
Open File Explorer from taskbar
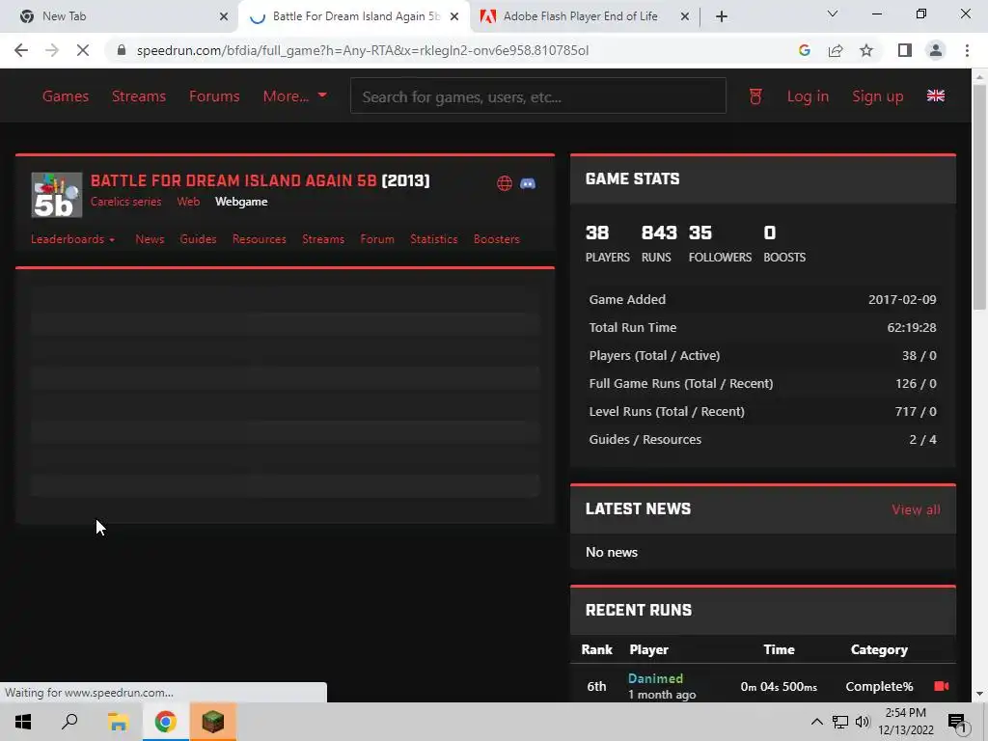click(x=118, y=722)
